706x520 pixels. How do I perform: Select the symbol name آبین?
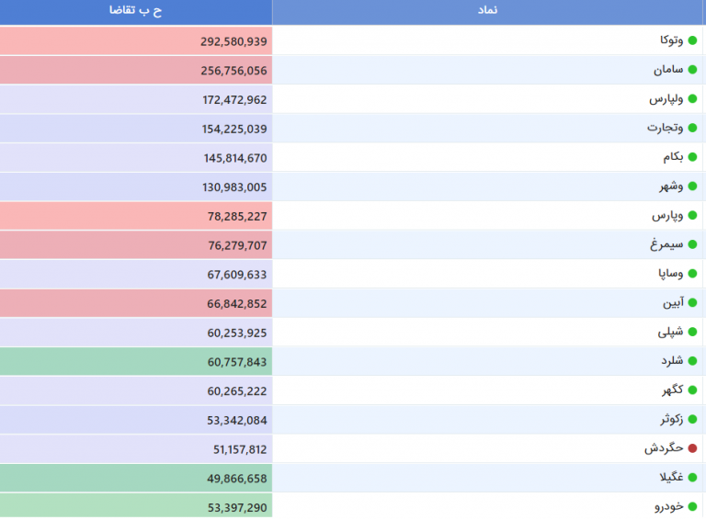click(673, 303)
